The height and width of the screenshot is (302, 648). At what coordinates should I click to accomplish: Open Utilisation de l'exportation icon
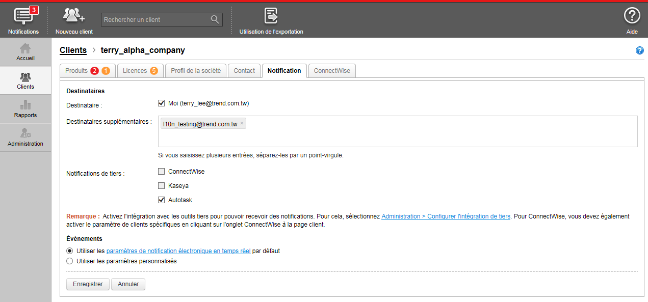[271, 16]
